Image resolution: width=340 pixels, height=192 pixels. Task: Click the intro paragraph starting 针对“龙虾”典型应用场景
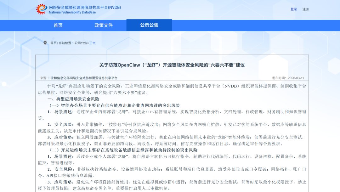pos(172,89)
